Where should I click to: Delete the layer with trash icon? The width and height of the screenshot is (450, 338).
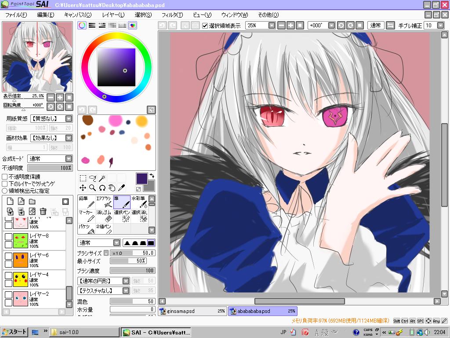43,212
